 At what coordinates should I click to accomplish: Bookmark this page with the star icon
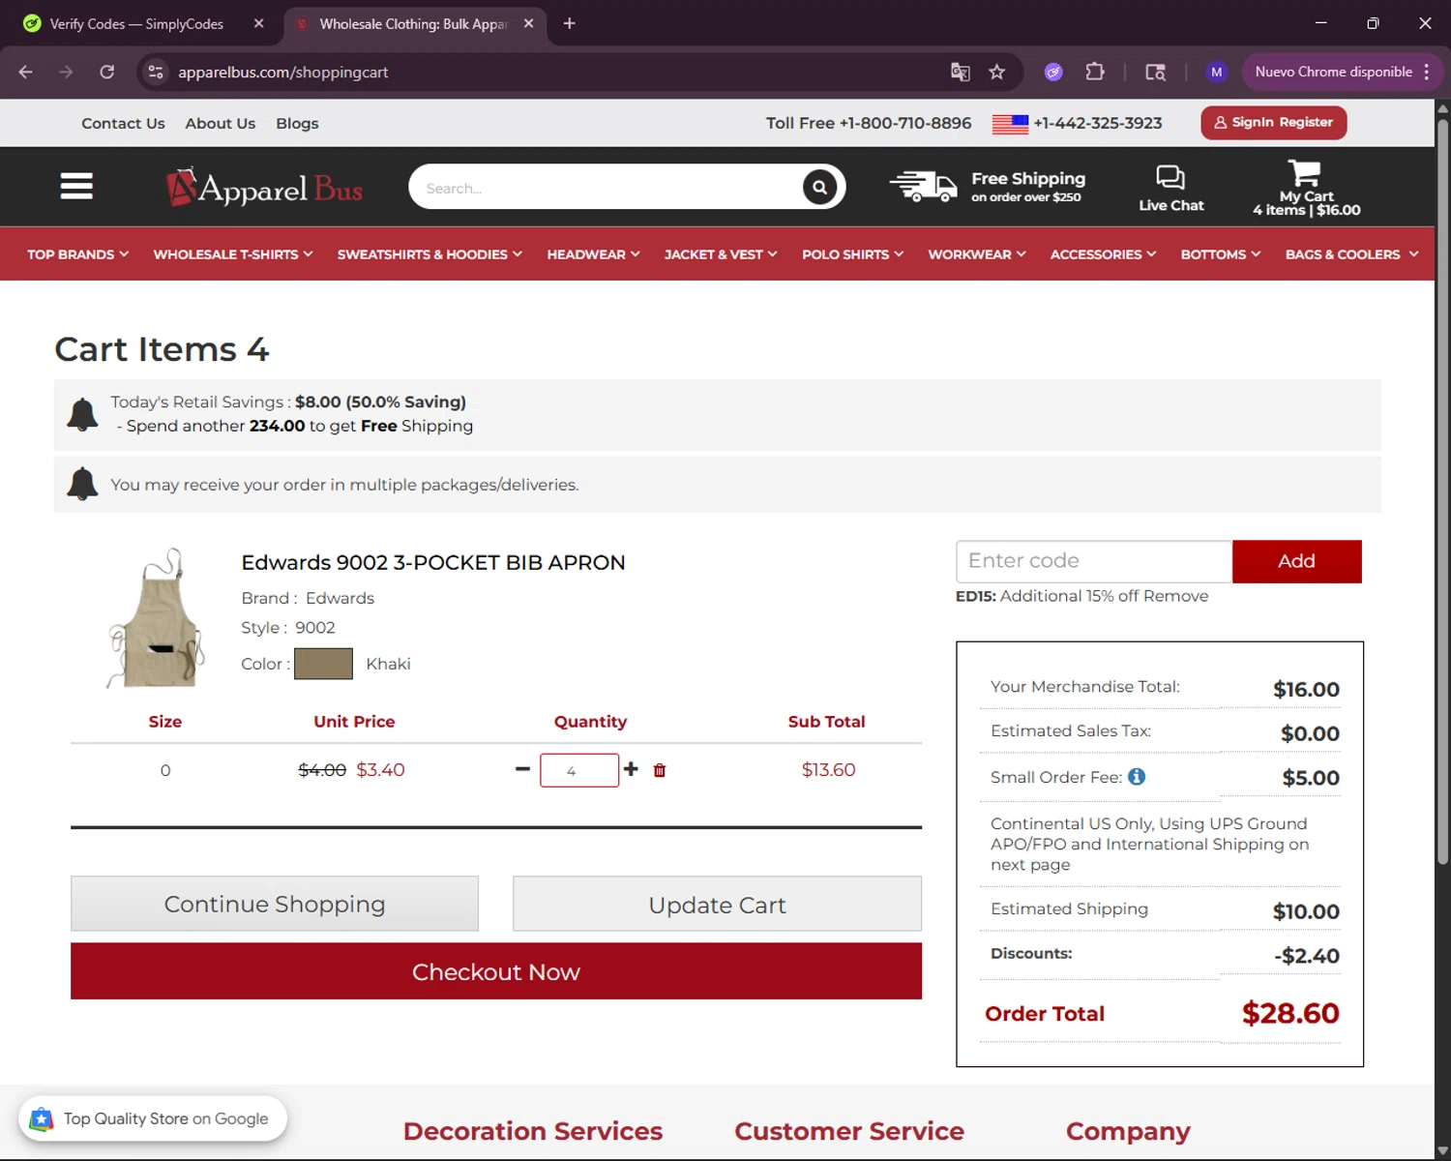point(997,72)
